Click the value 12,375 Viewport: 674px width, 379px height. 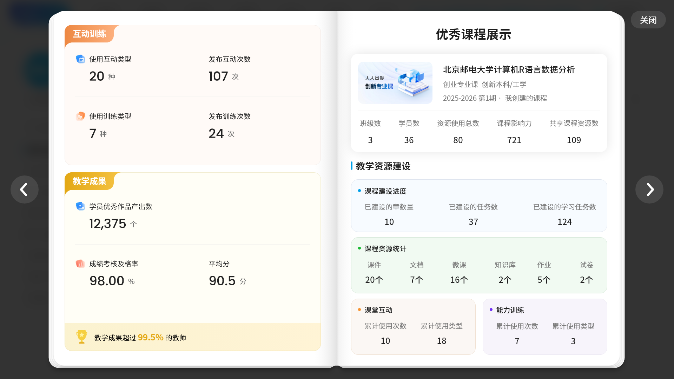(x=108, y=224)
